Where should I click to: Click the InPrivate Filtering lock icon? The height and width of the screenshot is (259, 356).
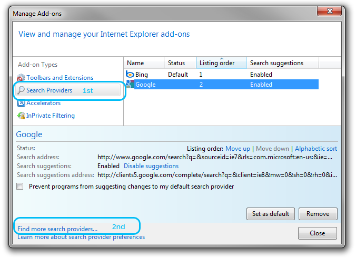point(21,116)
